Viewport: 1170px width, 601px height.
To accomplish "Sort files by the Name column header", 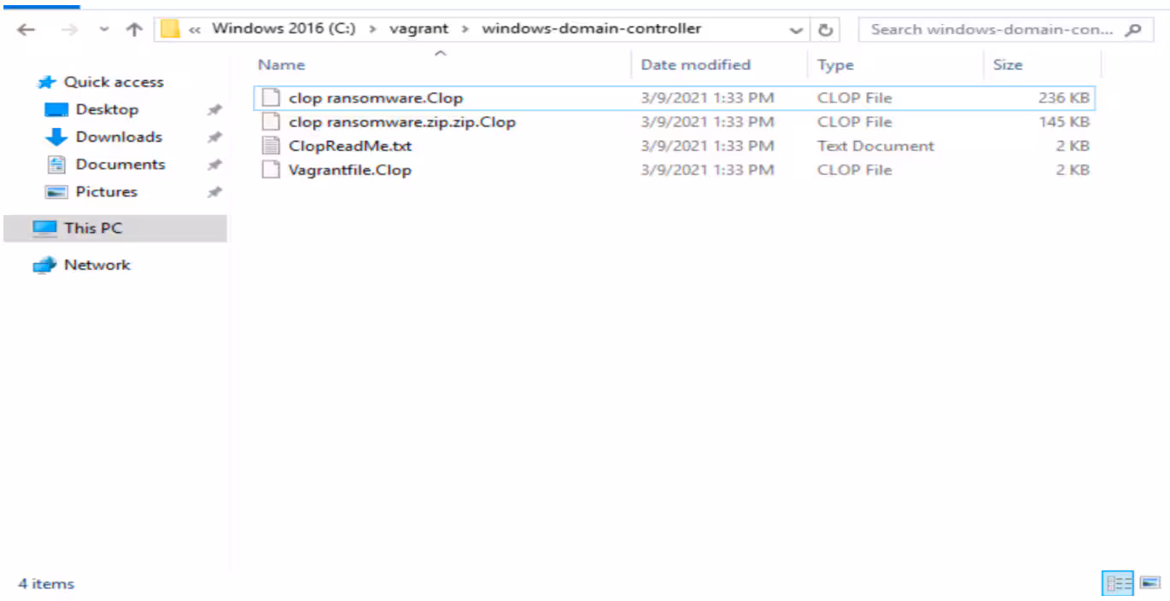I will 282,65.
